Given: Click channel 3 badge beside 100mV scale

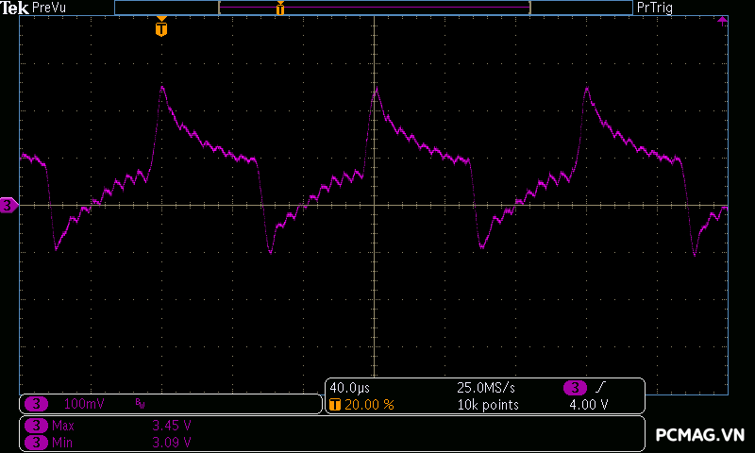Looking at the screenshot, I should point(37,404).
